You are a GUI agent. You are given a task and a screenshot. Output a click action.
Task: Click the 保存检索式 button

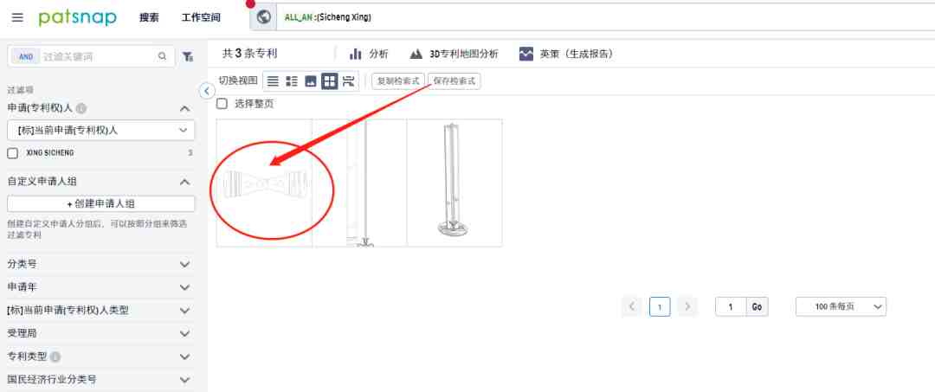pyautogui.click(x=455, y=81)
